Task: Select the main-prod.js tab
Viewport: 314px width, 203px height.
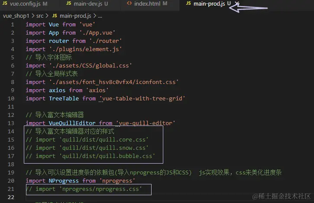Action: click(209, 4)
